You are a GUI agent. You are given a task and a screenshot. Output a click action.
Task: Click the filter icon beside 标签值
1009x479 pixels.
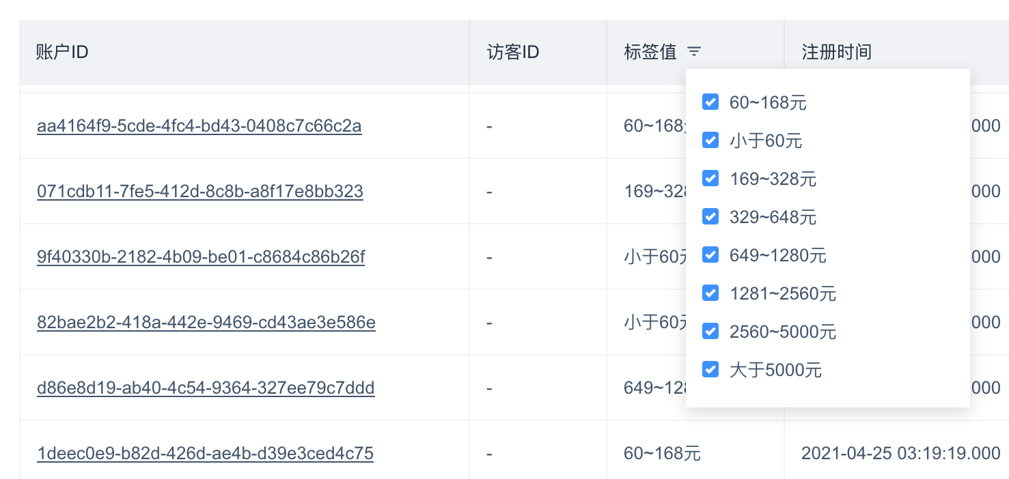point(694,51)
